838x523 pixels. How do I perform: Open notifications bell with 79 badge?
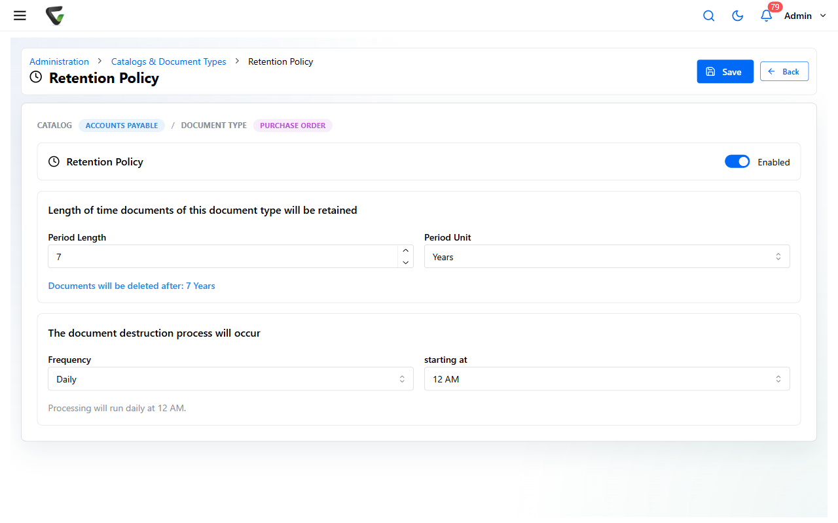767,16
